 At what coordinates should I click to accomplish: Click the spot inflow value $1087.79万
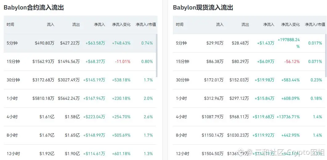213,117
